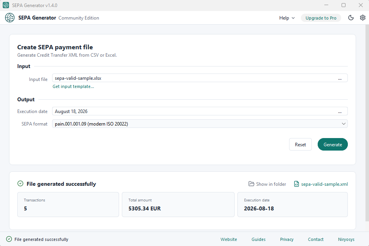Click the Generate button
This screenshot has height=246, width=369.
tap(333, 144)
